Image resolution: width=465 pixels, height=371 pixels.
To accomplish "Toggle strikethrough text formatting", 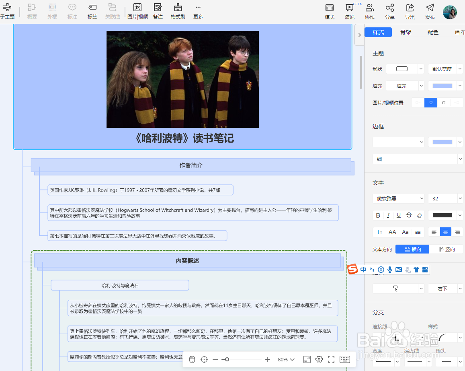I will 409,215.
